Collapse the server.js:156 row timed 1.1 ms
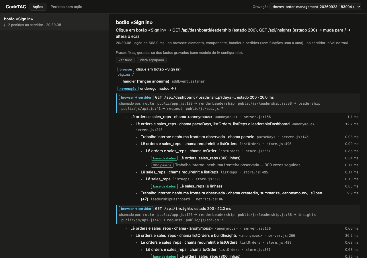The height and width of the screenshot is (258, 367). click(126, 117)
